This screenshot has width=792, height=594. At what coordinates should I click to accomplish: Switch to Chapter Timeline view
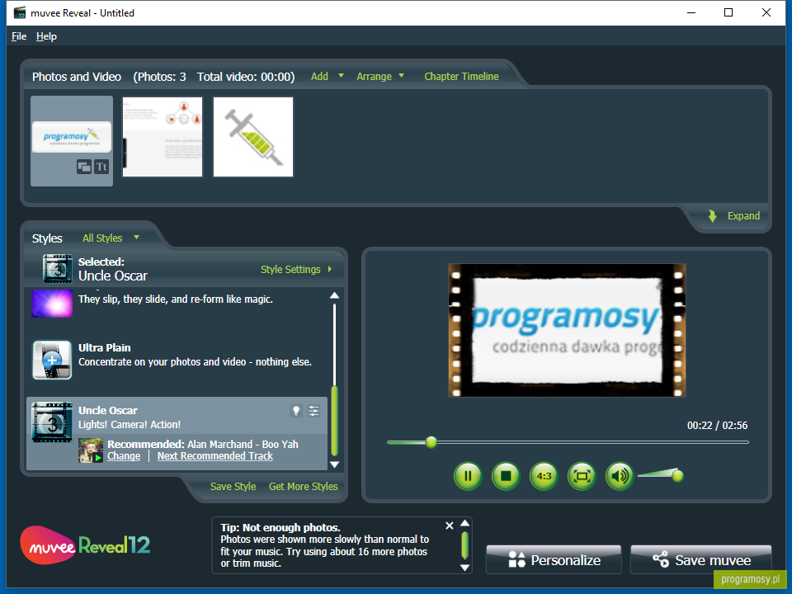[461, 76]
